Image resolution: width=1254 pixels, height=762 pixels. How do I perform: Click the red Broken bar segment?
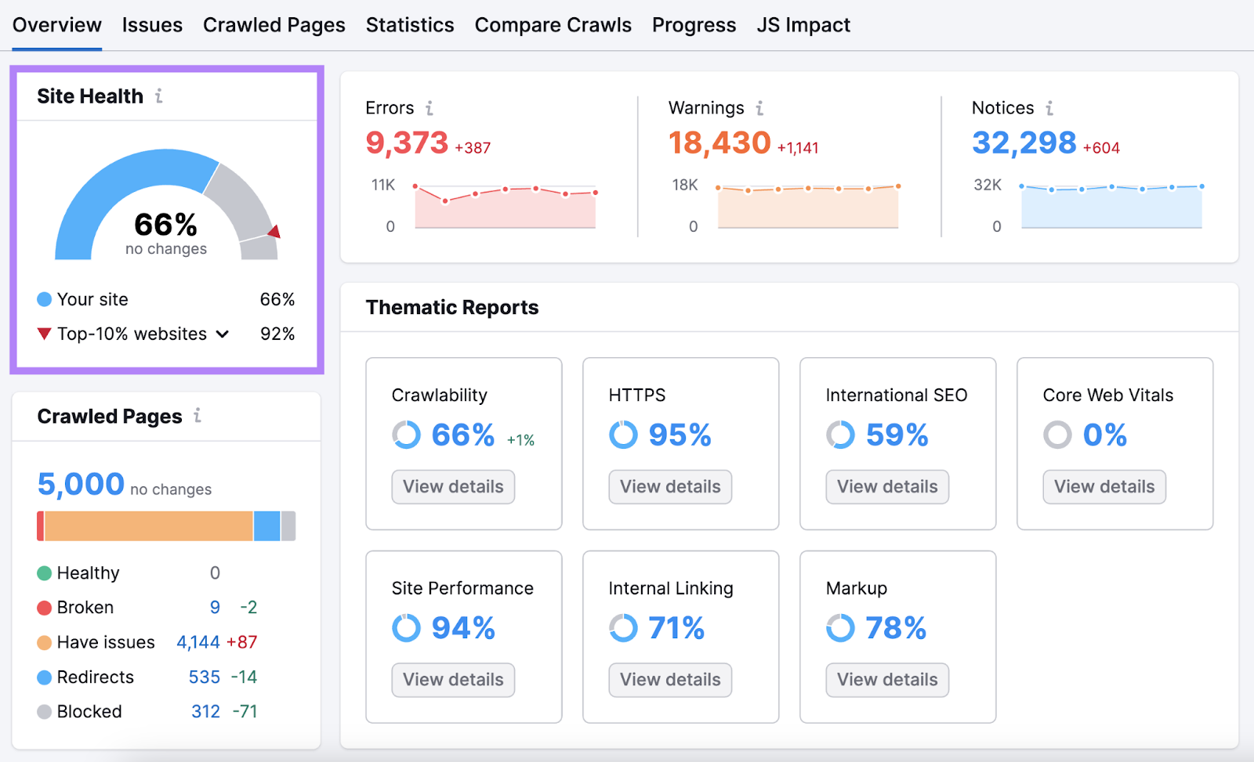(41, 526)
